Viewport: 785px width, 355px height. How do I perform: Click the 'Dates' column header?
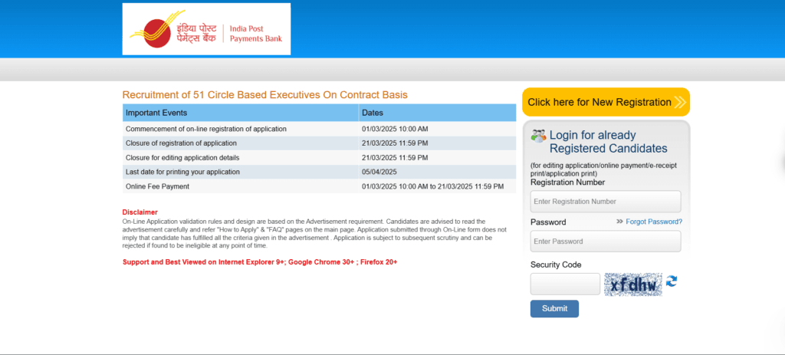437,113
